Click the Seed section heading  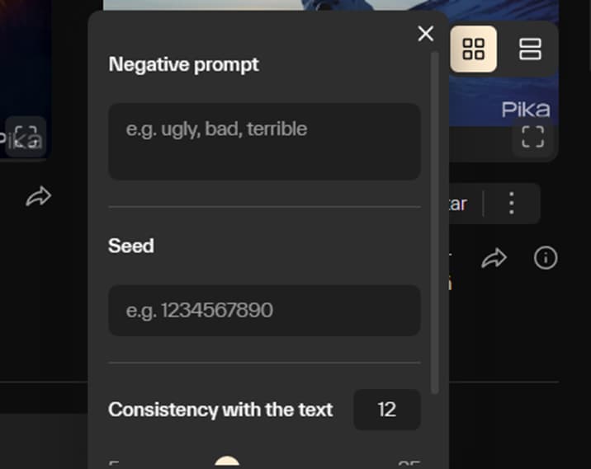tap(131, 246)
